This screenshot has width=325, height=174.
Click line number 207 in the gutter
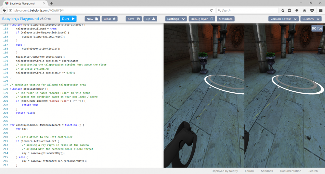click(6, 125)
